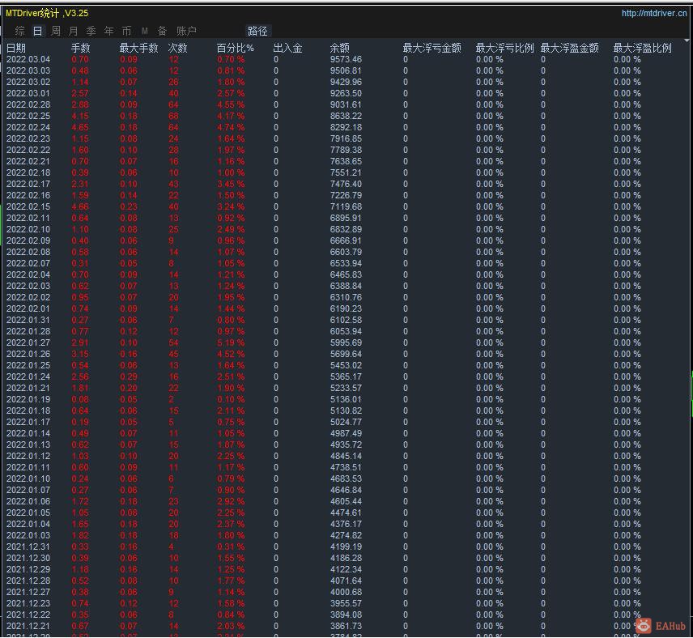This screenshot has height=638, width=693.
Task: Switch to the 账户 account tab
Action: pos(186,31)
